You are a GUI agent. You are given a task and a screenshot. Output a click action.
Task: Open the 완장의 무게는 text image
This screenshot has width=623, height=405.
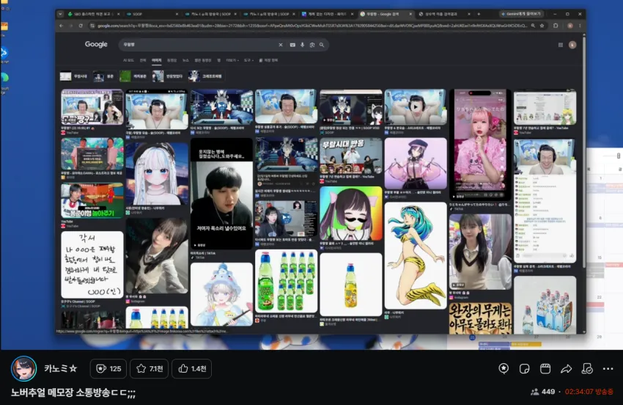click(x=480, y=318)
